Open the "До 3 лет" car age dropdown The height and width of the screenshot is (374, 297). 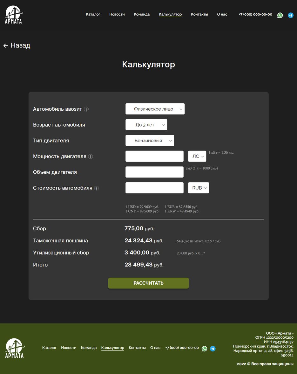point(146,125)
